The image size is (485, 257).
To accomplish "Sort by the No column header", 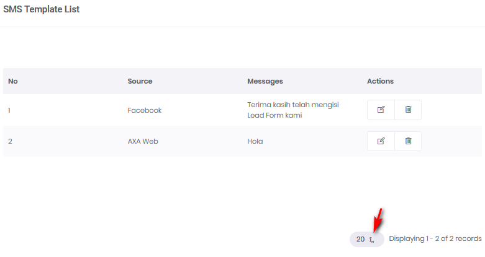I will tap(13, 81).
